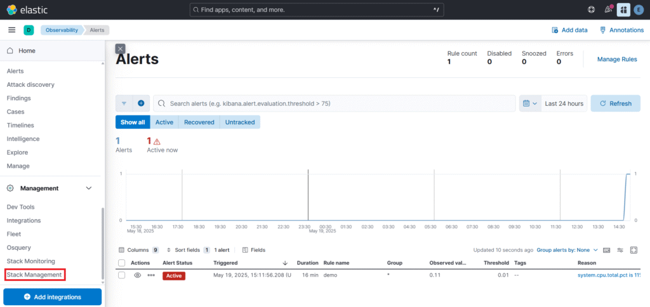Open the hamburger navigation menu
Viewport: 650px width, 307px height.
(x=12, y=30)
